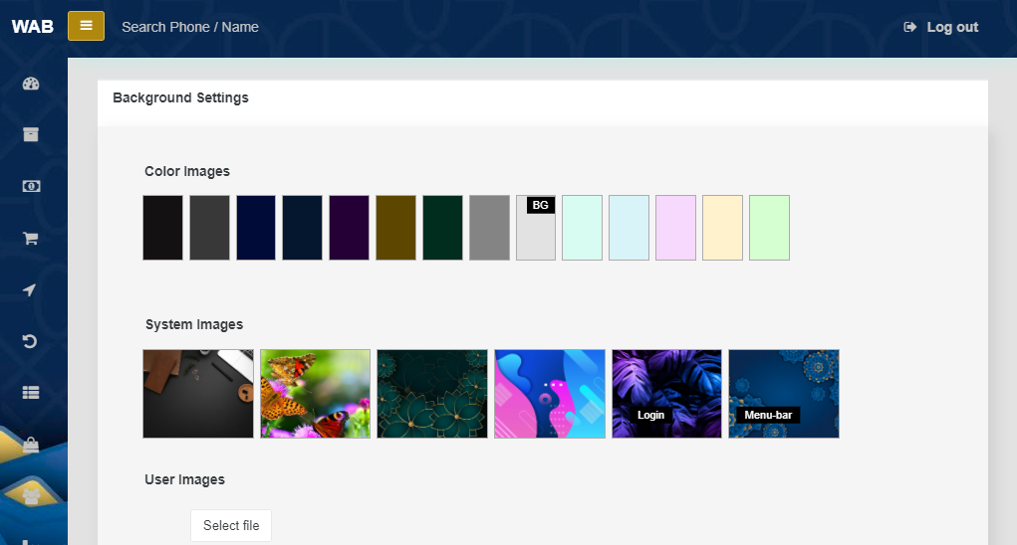The image size is (1017, 545).
Task: Select the location arrow sidebar icon
Action: (x=30, y=289)
